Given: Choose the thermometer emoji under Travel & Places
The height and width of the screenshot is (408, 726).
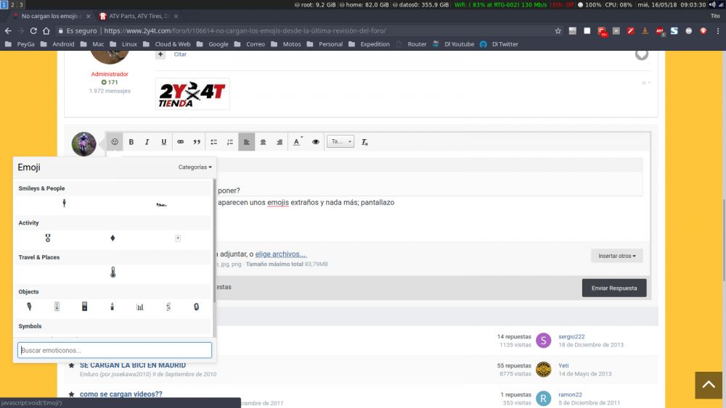Looking at the screenshot, I should pos(113,272).
